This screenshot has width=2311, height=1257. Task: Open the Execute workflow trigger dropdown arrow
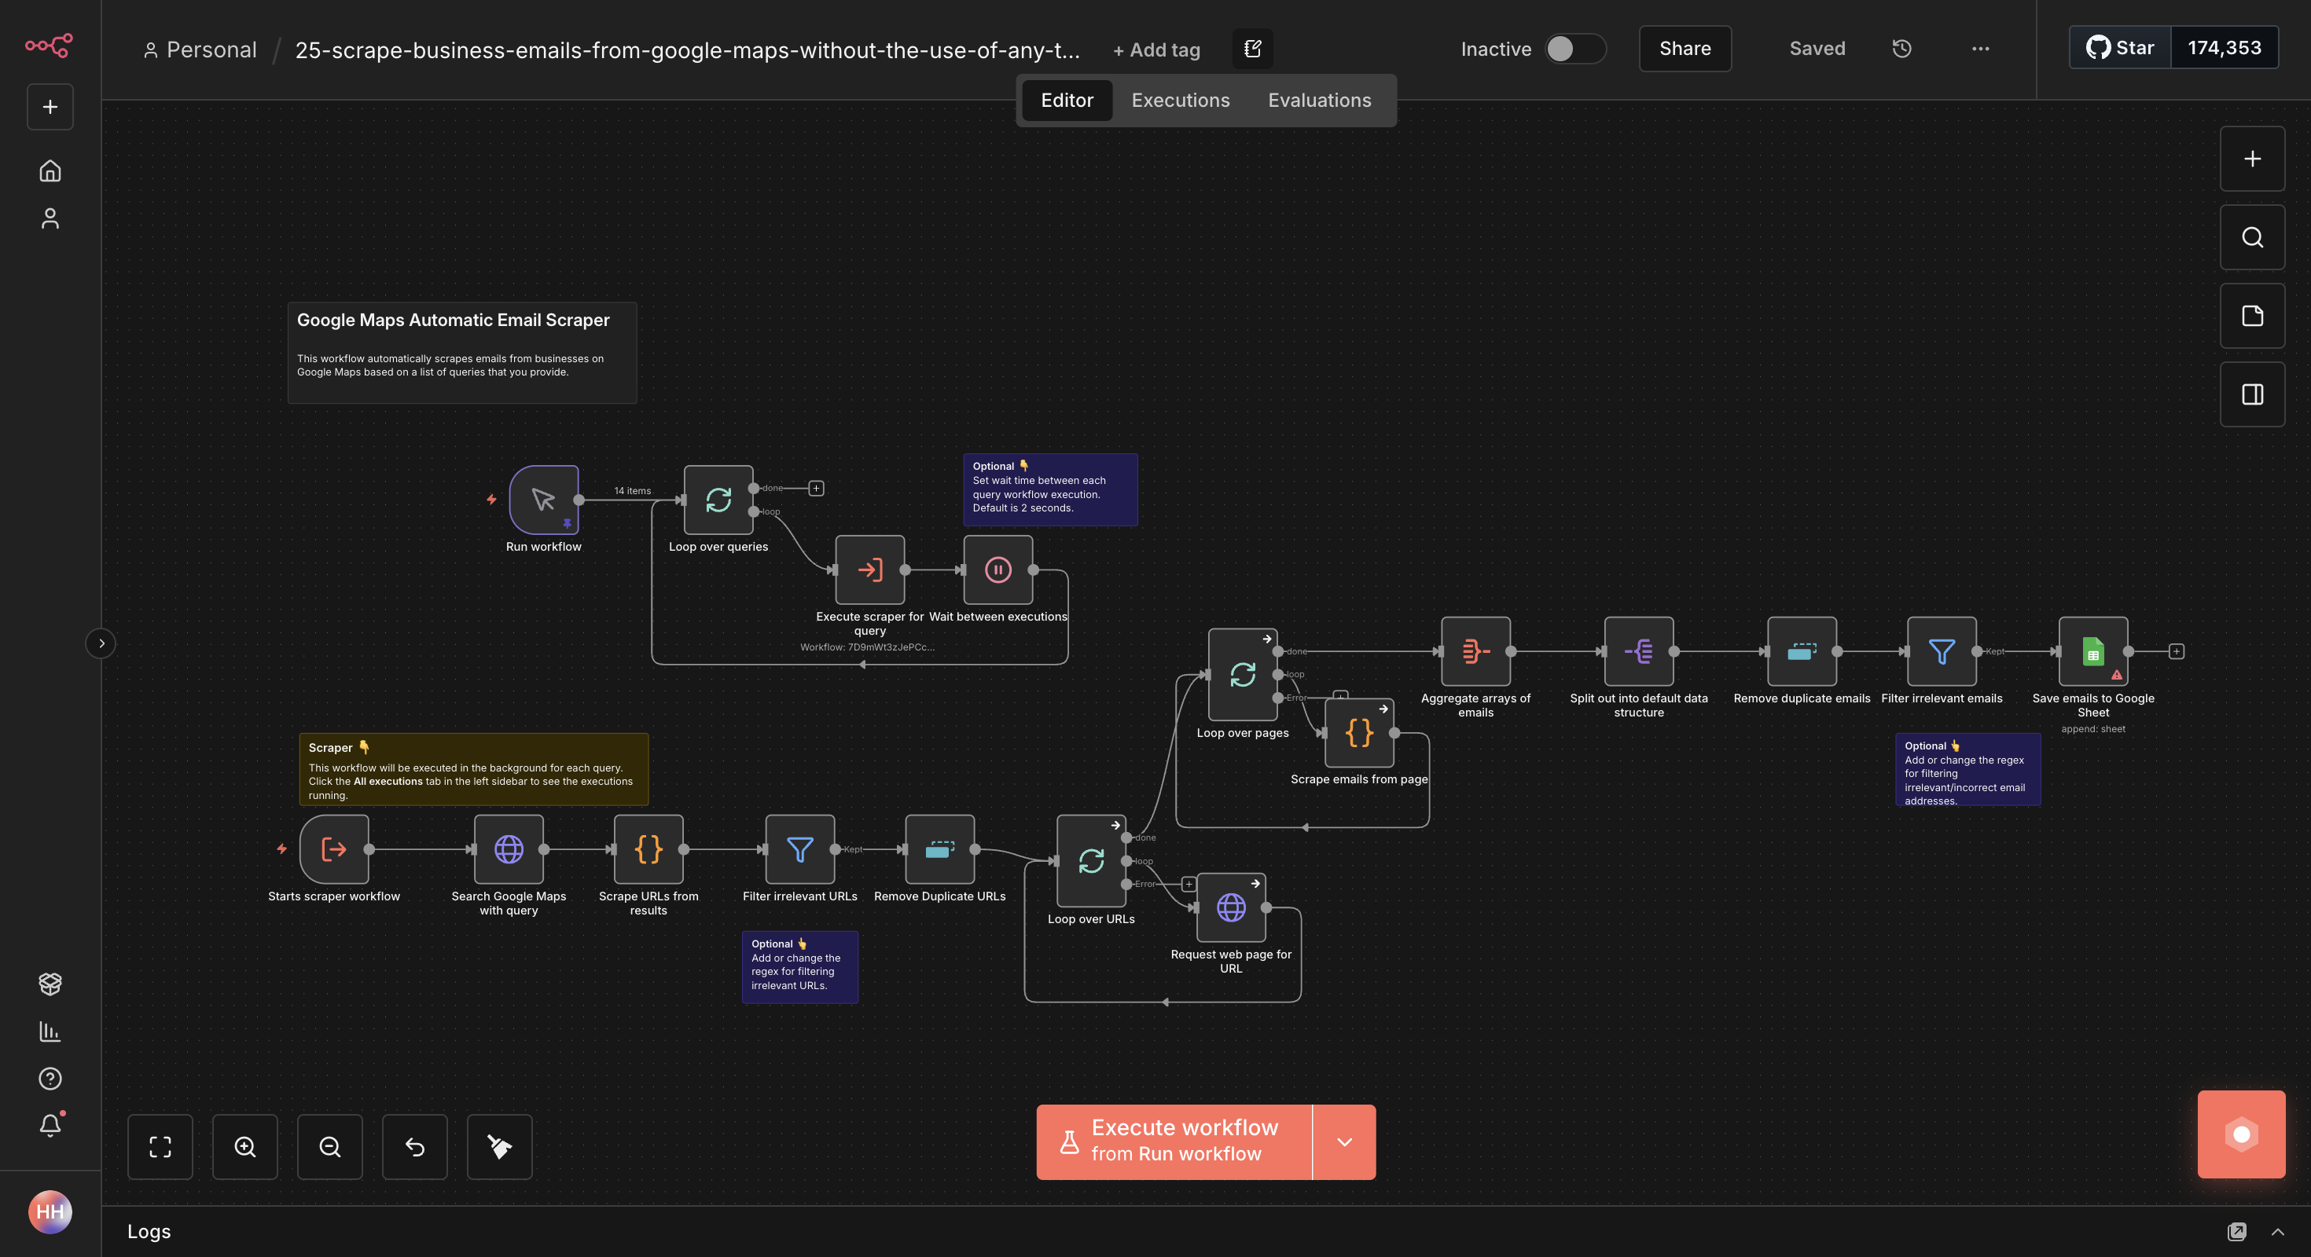point(1344,1142)
